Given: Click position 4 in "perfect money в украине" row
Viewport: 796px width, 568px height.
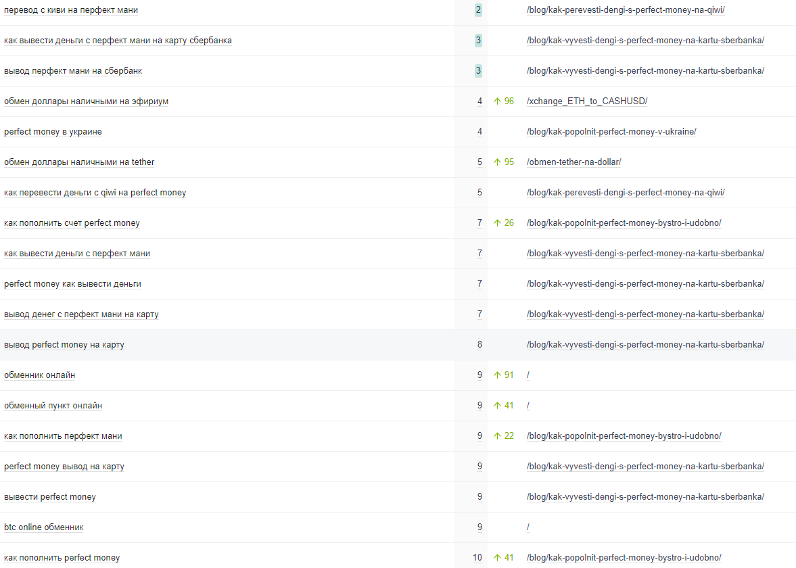Looking at the screenshot, I should (x=479, y=132).
